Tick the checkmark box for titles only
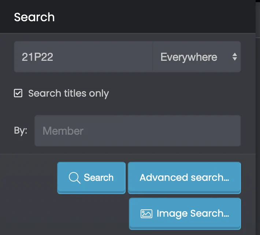 [18, 93]
